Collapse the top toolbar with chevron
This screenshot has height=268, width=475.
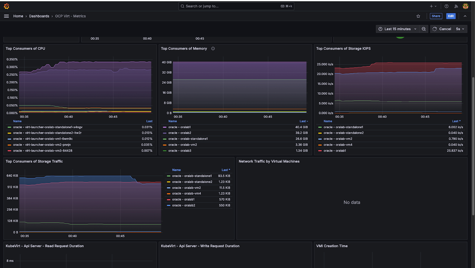465,16
